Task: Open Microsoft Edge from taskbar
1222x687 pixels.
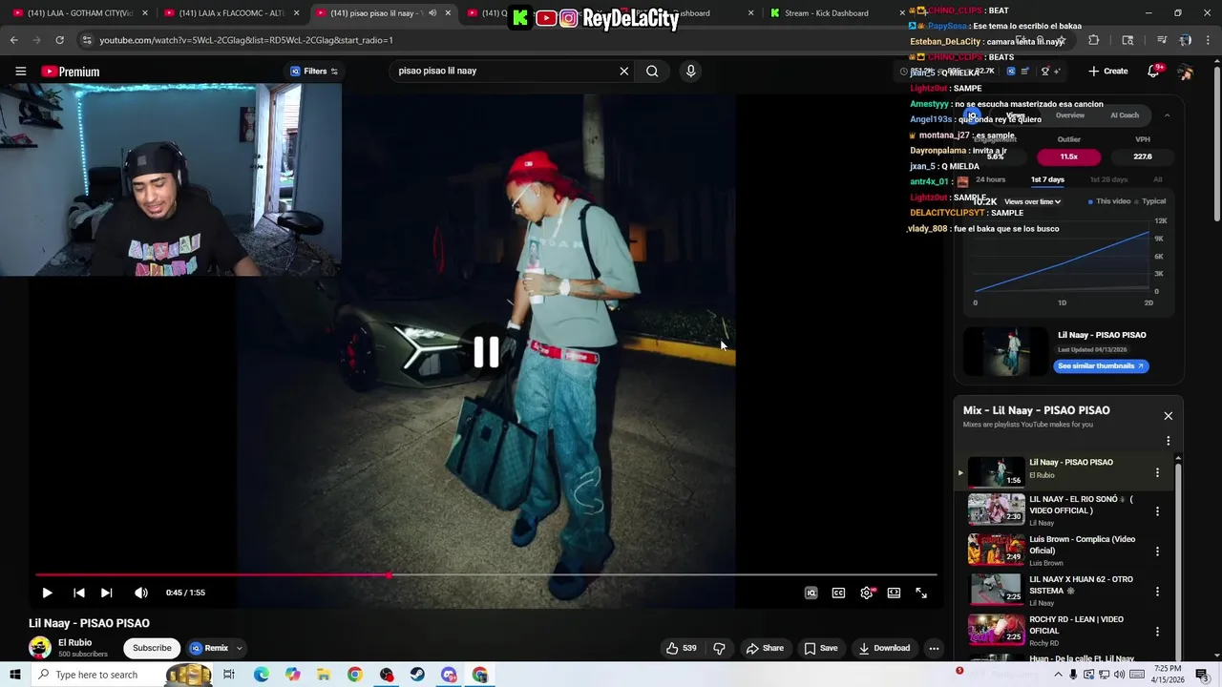Action: pos(261,675)
